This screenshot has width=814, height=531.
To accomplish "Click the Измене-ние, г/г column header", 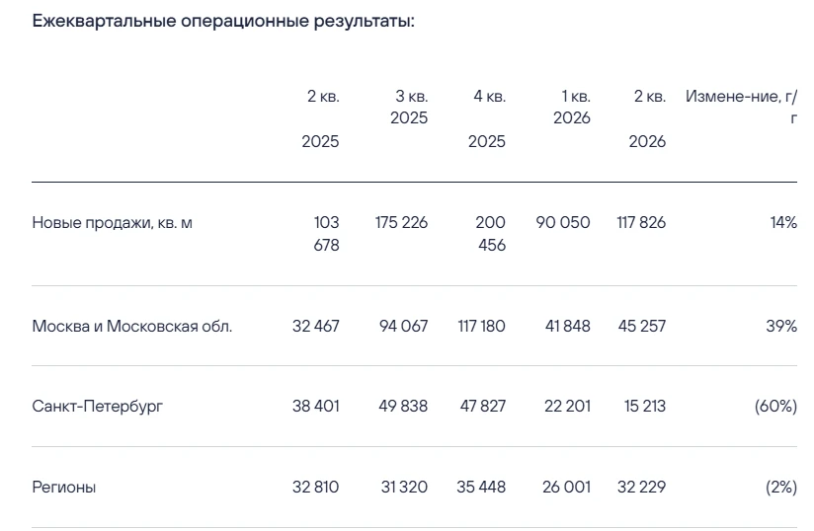I will (x=741, y=107).
